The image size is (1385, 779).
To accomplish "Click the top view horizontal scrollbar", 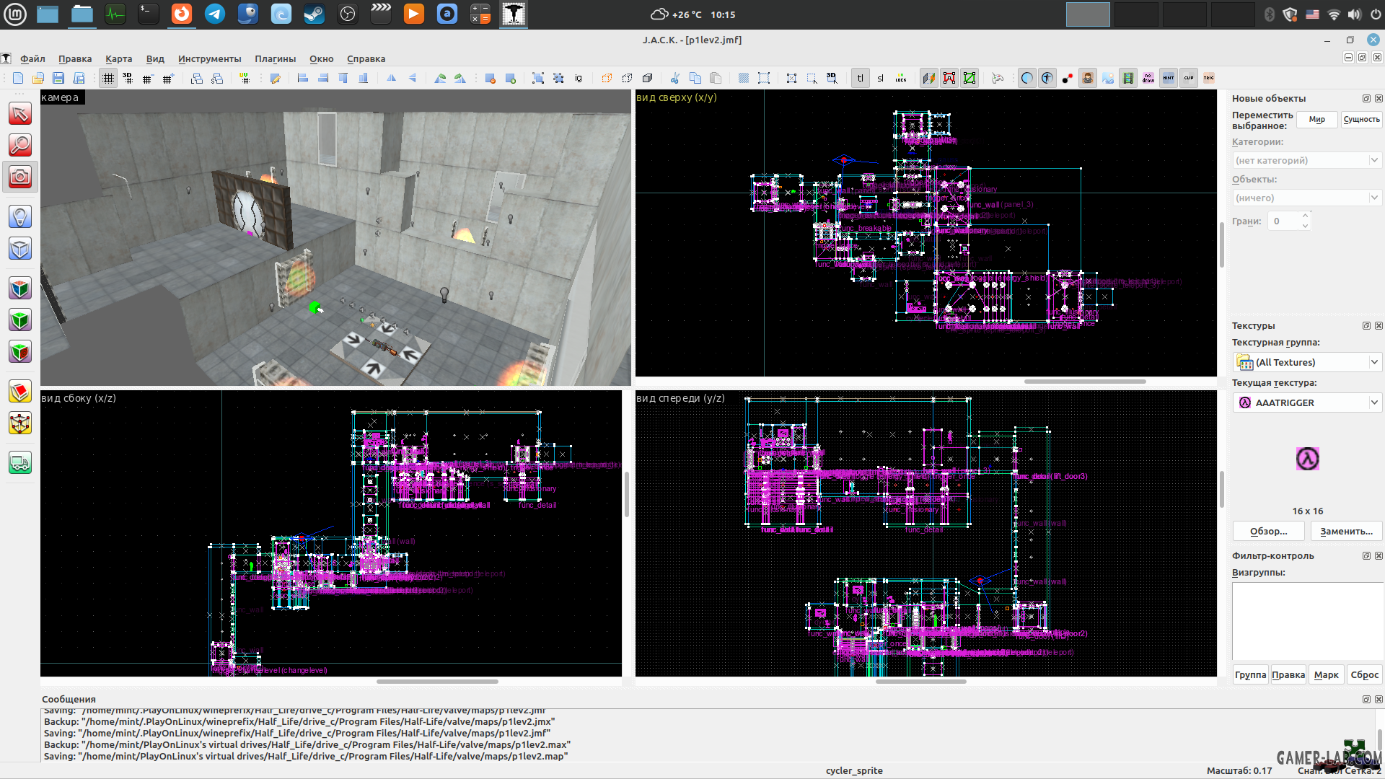I will [x=1085, y=382].
